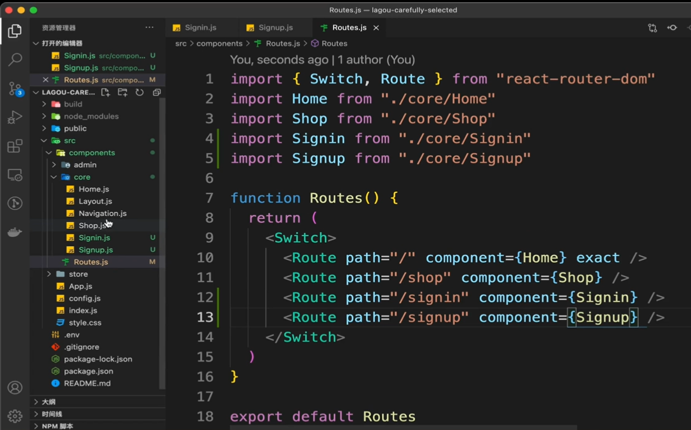The height and width of the screenshot is (430, 691).
Task: Expand the store folder
Action: coord(78,274)
